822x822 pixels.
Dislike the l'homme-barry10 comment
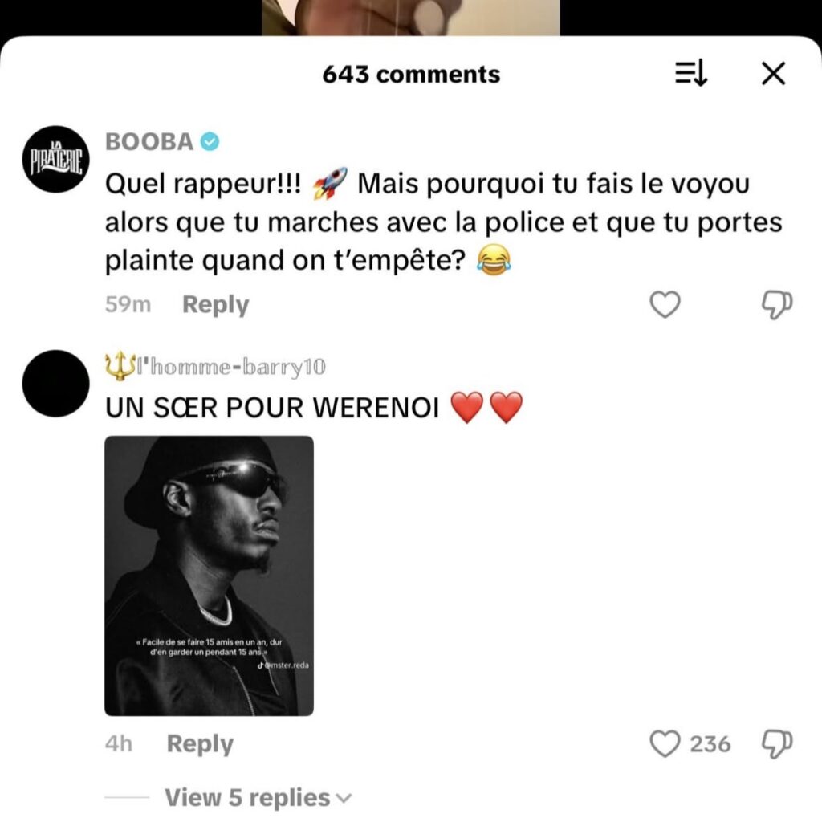776,744
